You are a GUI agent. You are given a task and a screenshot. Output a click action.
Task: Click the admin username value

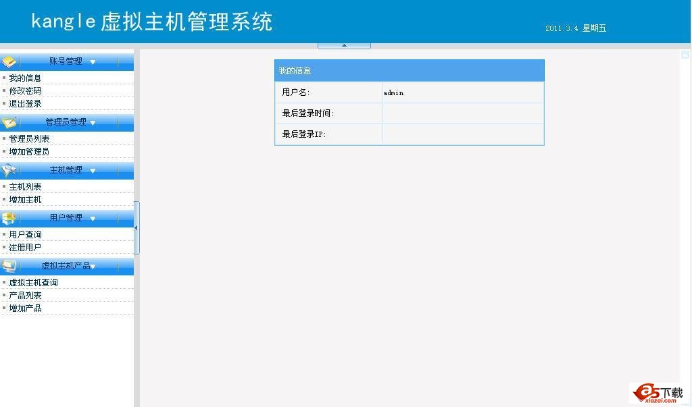[x=393, y=92]
